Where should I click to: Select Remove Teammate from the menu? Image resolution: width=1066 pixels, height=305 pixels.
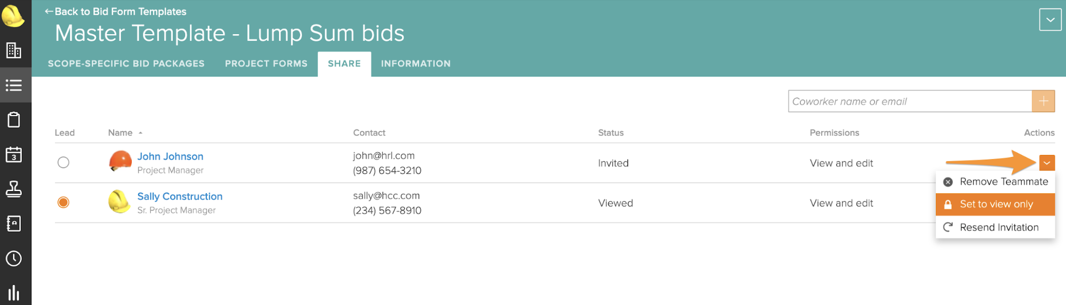coord(995,182)
